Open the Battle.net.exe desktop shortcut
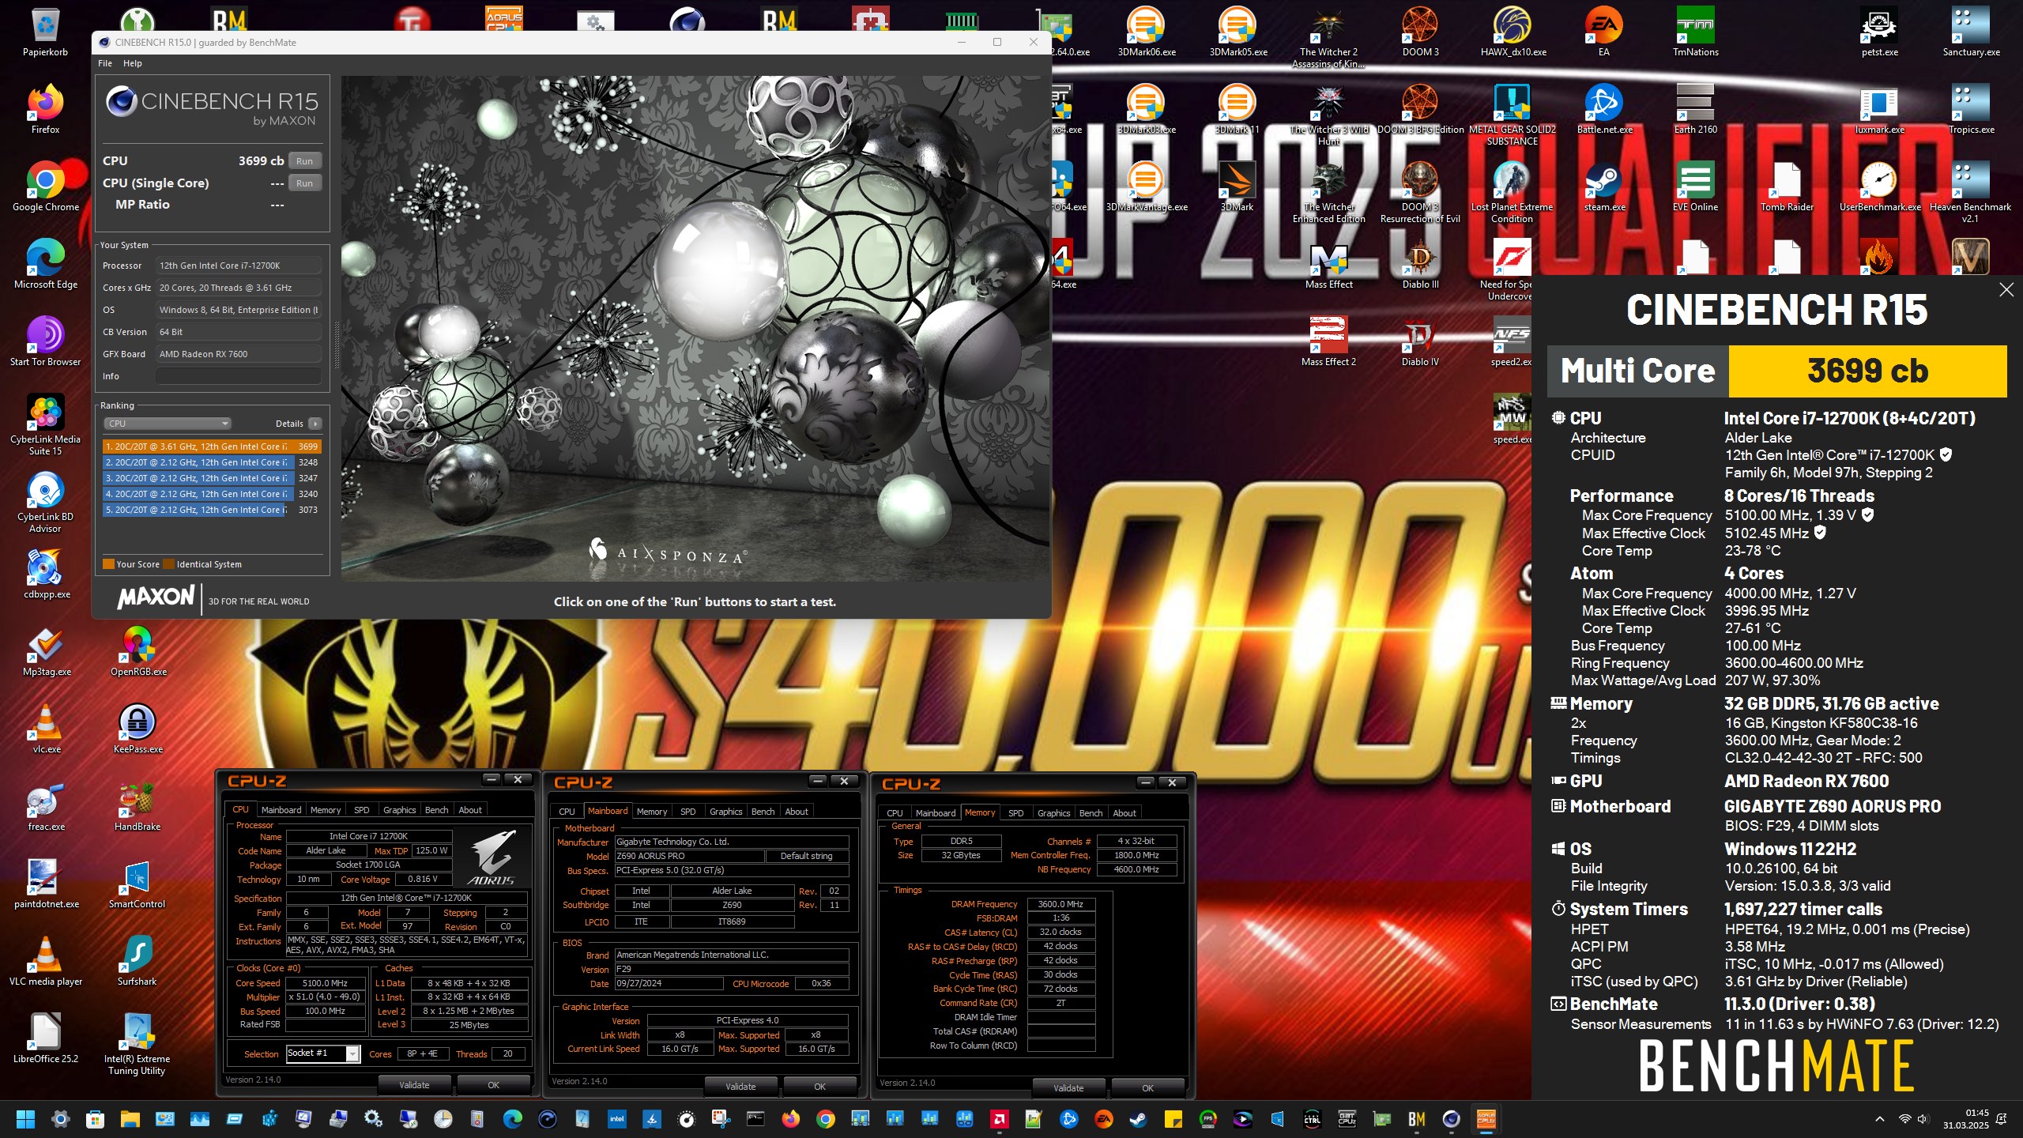Viewport: 2023px width, 1138px height. pyautogui.click(x=1604, y=110)
